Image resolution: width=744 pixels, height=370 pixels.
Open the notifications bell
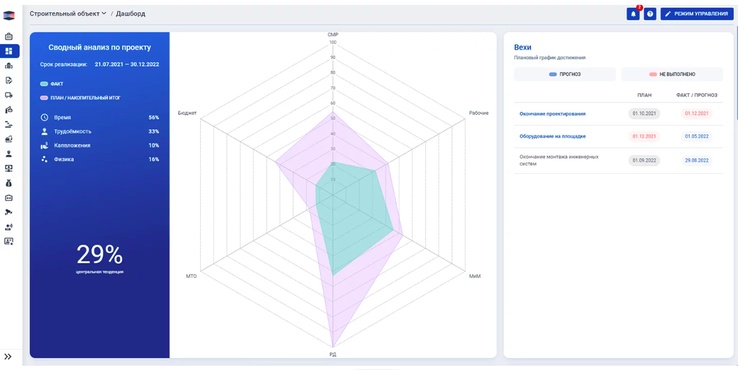[633, 14]
